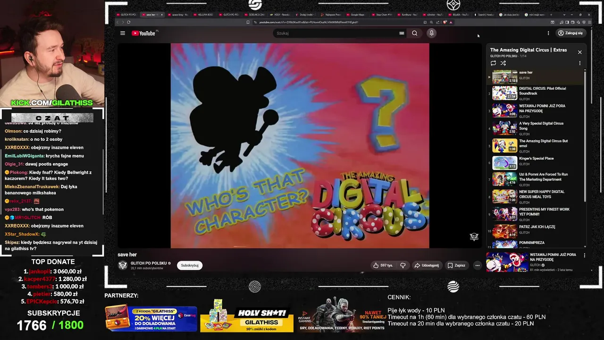Open YouTube settings three-dot menu in header
Screen dimensions: 604x340
548,33
